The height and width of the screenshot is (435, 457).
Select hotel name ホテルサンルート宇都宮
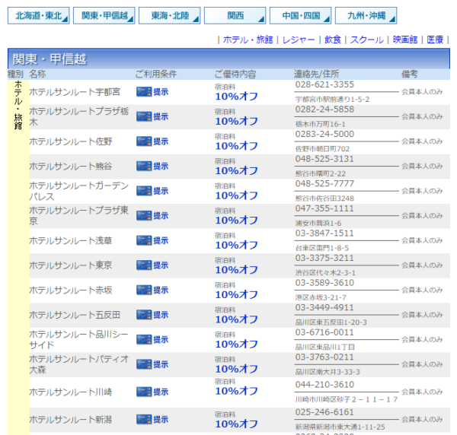(x=75, y=92)
